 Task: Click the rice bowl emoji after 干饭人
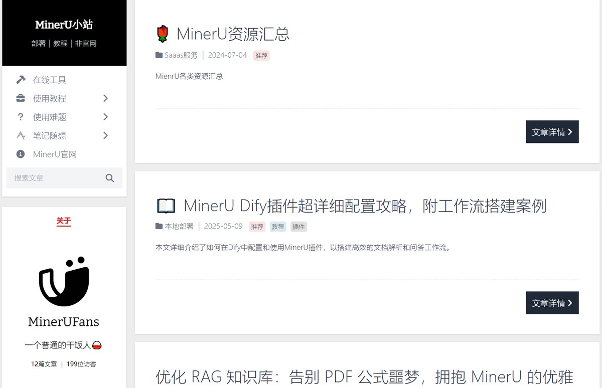click(97, 345)
